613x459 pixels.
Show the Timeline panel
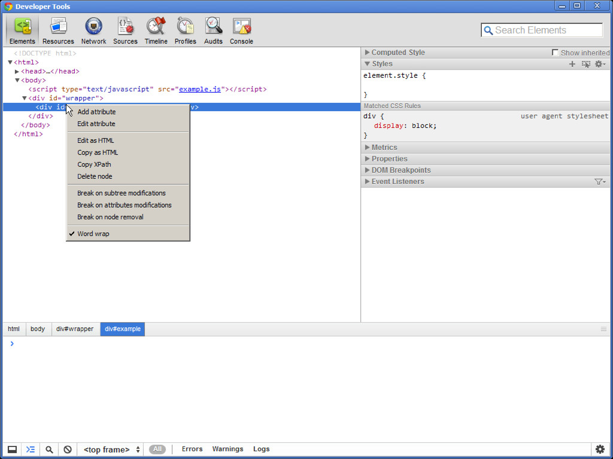point(156,31)
